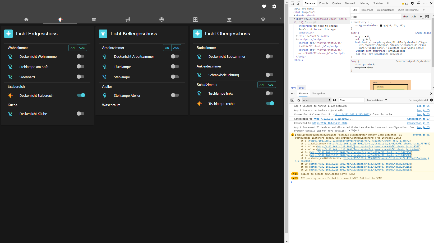Expand MaxListenersExceededWarning message
Viewport: 434px width, 243px height.
pyautogui.click(x=296, y=135)
